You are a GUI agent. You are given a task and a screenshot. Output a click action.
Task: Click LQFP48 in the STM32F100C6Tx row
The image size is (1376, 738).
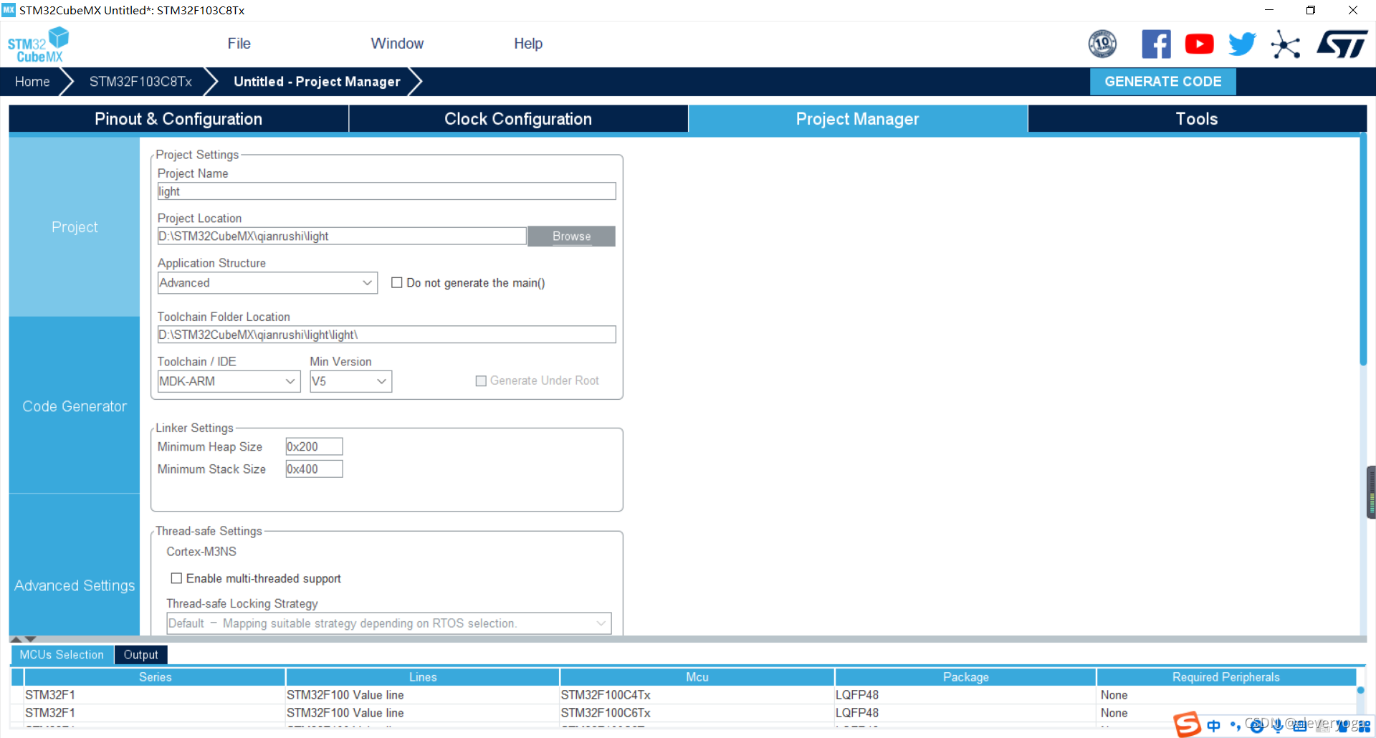(857, 713)
